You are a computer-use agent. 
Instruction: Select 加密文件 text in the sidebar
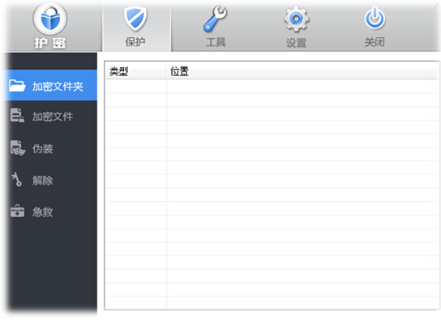click(53, 117)
